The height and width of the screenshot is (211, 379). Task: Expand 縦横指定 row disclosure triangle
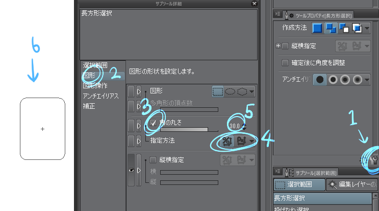point(139,170)
